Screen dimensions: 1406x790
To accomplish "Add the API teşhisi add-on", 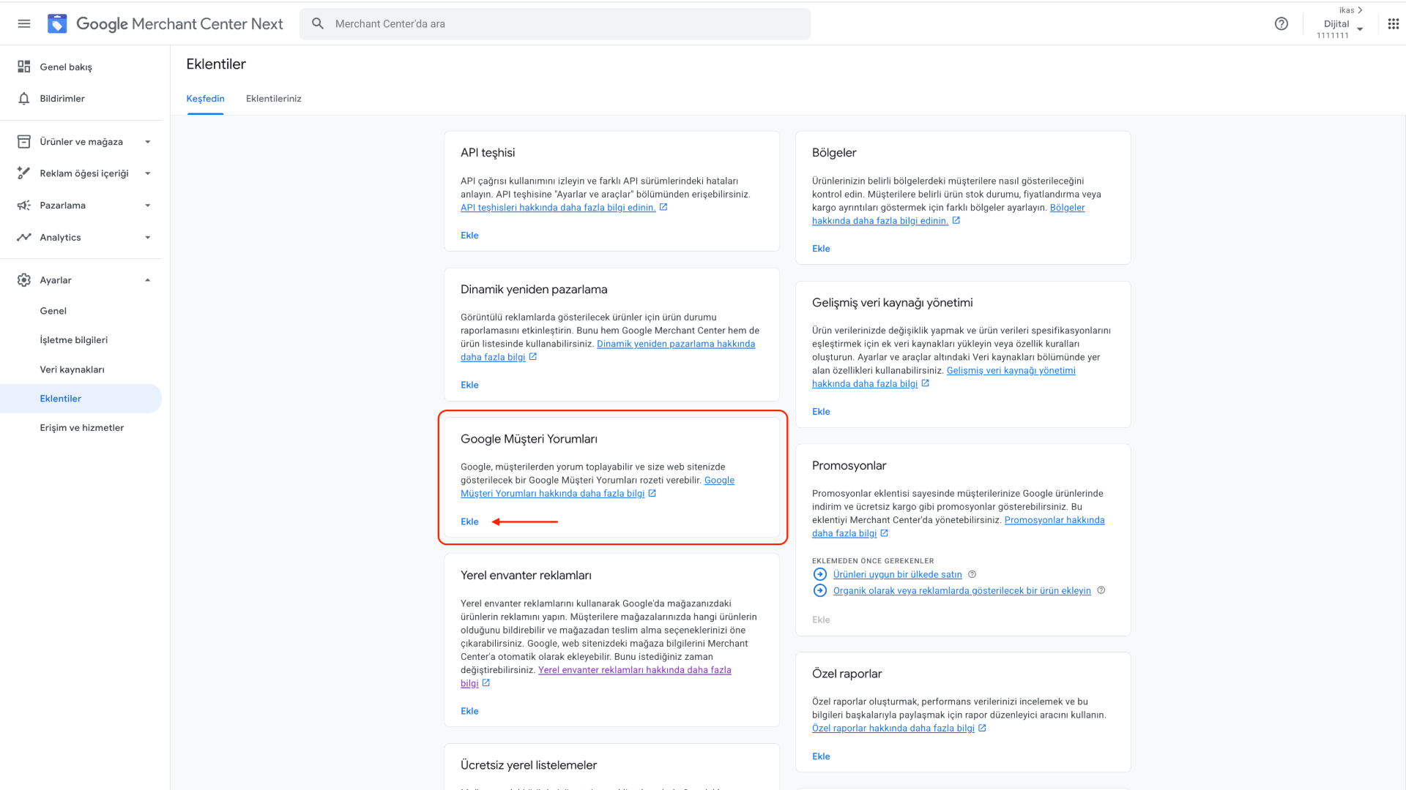I will point(469,236).
